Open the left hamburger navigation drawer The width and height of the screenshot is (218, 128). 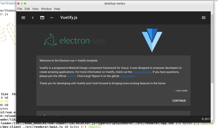23,18
